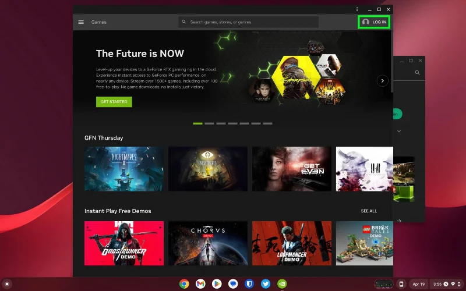Focus the Search games, stores, or genres field
466x291 pixels.
coord(249,22)
